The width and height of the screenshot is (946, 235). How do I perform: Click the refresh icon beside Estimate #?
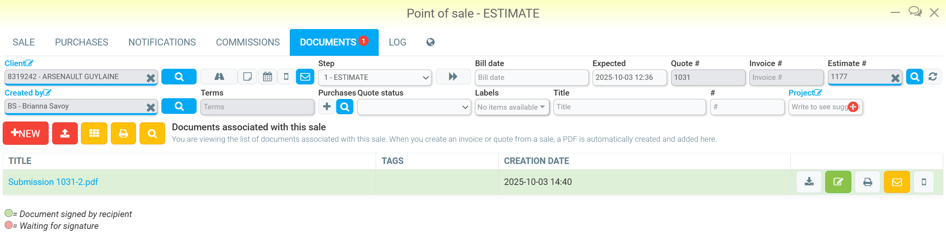tap(933, 77)
